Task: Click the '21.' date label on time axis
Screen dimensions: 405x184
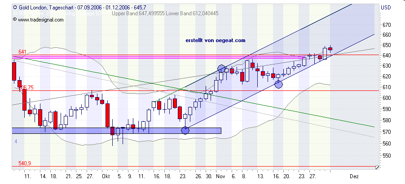Action: click(x=69, y=176)
